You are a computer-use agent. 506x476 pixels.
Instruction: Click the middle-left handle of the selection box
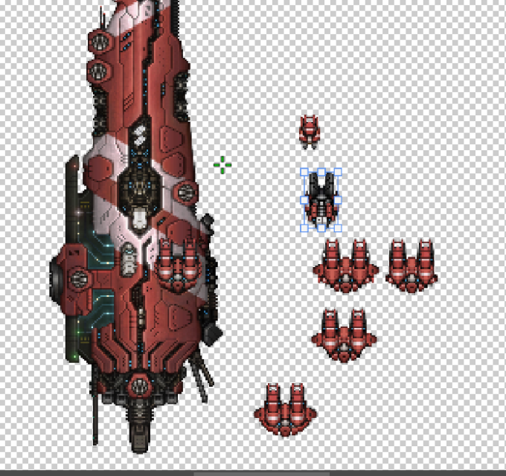pos(304,200)
